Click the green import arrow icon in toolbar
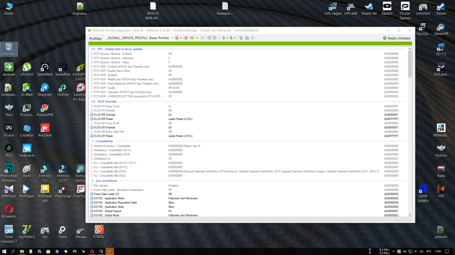The width and height of the screenshot is (455, 255). [x=231, y=38]
